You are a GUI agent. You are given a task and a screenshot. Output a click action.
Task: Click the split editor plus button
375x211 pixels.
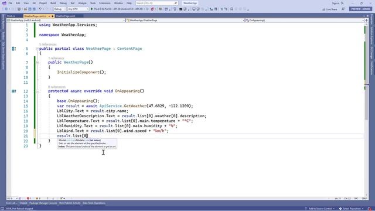click(366, 21)
